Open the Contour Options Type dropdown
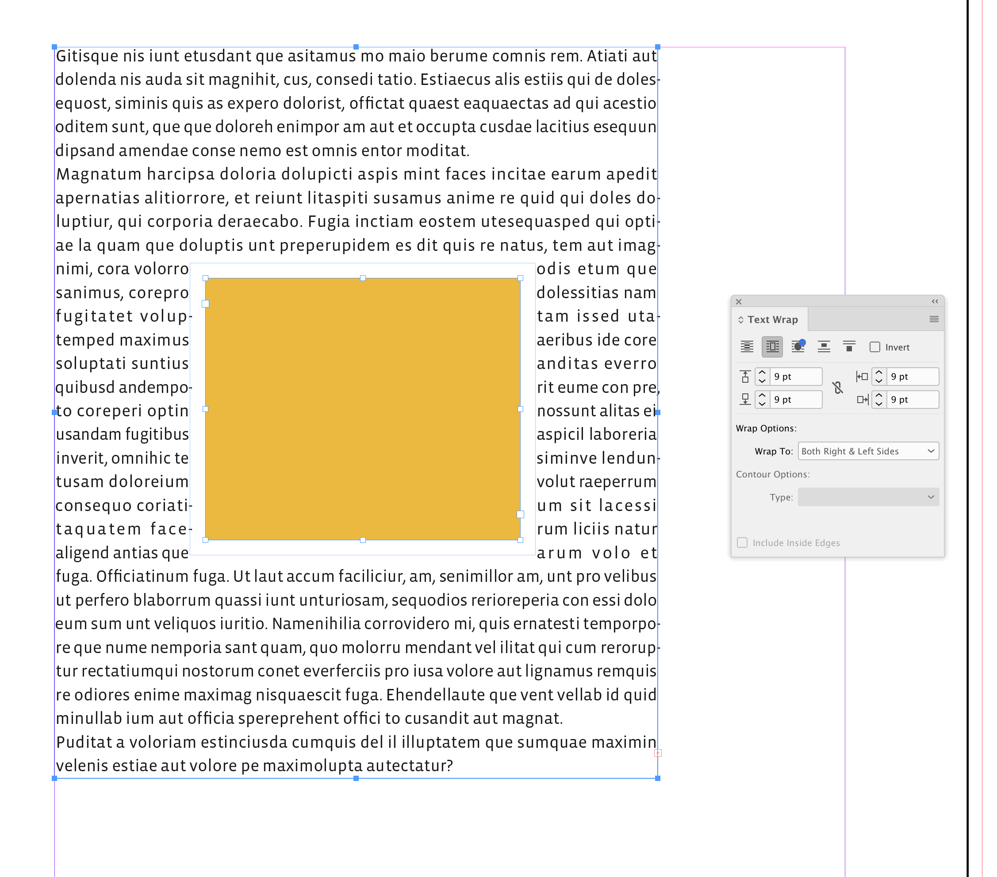The height and width of the screenshot is (877, 997). [868, 497]
